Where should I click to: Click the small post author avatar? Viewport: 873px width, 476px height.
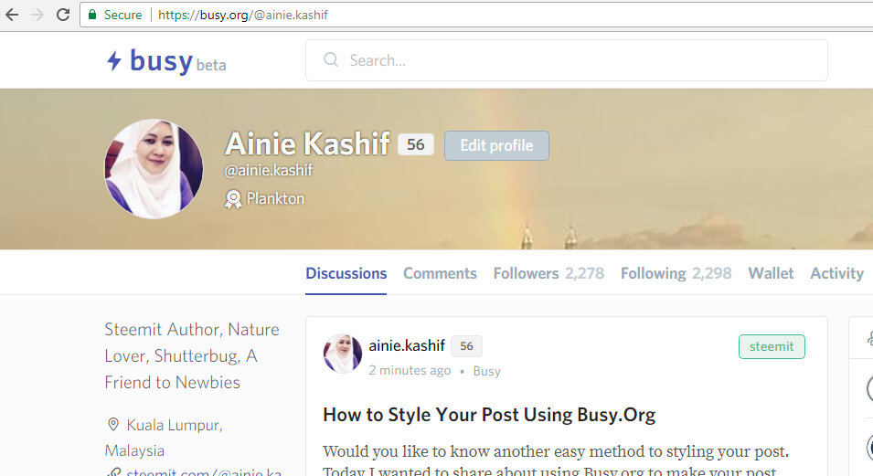pos(343,354)
